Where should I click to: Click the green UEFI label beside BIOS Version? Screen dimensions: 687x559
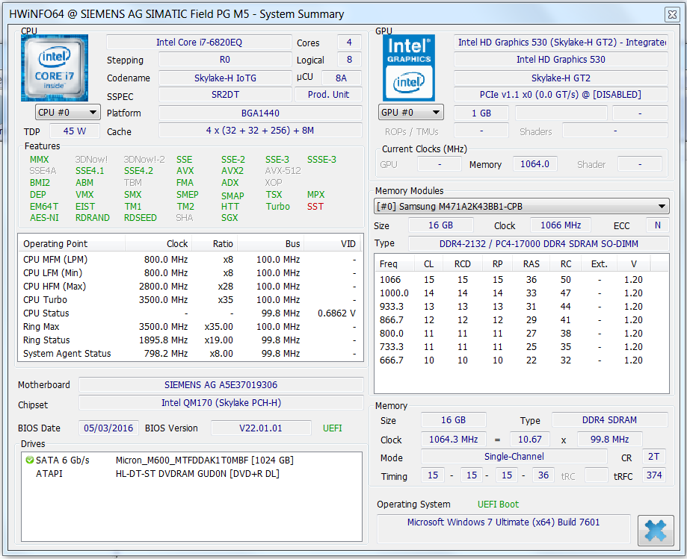coord(333,428)
